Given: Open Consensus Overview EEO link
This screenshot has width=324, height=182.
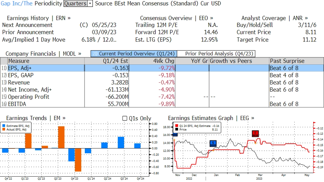Looking at the screenshot, I should 177,18.
